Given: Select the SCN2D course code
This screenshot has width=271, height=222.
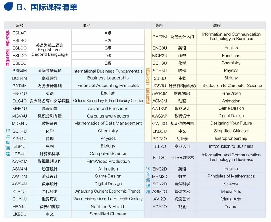Looking at the screenshot, I should coord(160,184).
